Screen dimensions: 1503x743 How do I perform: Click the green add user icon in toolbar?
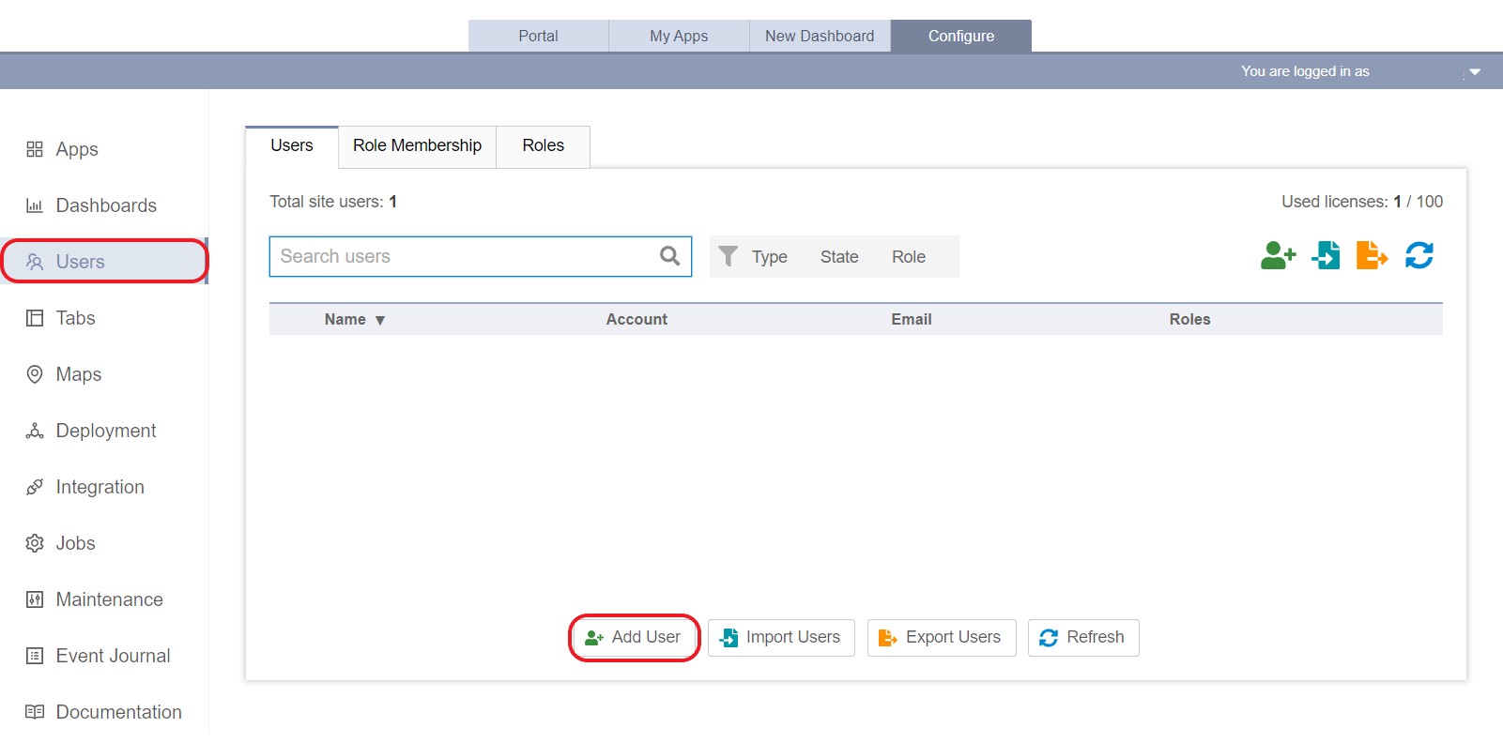(1278, 255)
